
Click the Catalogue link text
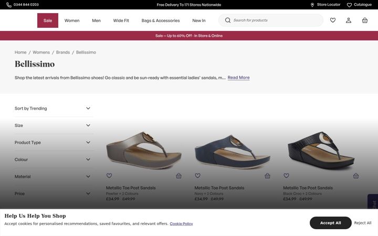(363, 5)
